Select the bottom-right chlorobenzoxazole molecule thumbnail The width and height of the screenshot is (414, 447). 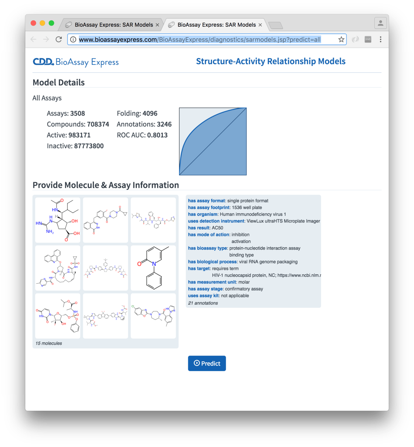point(153,316)
